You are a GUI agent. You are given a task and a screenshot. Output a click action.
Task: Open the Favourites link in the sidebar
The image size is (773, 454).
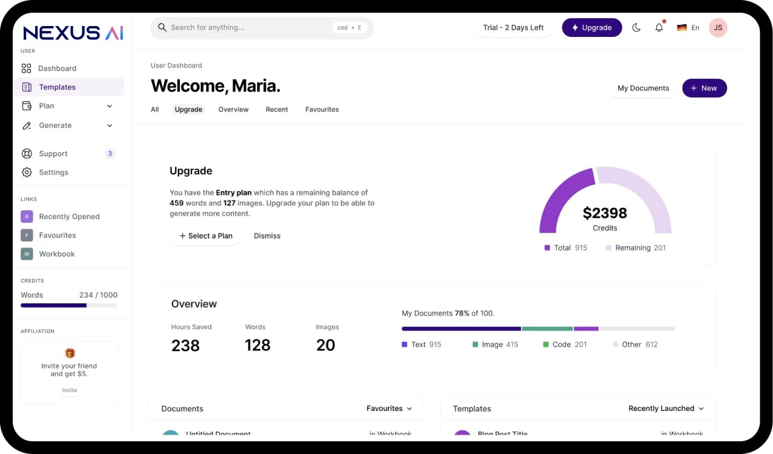(x=58, y=235)
